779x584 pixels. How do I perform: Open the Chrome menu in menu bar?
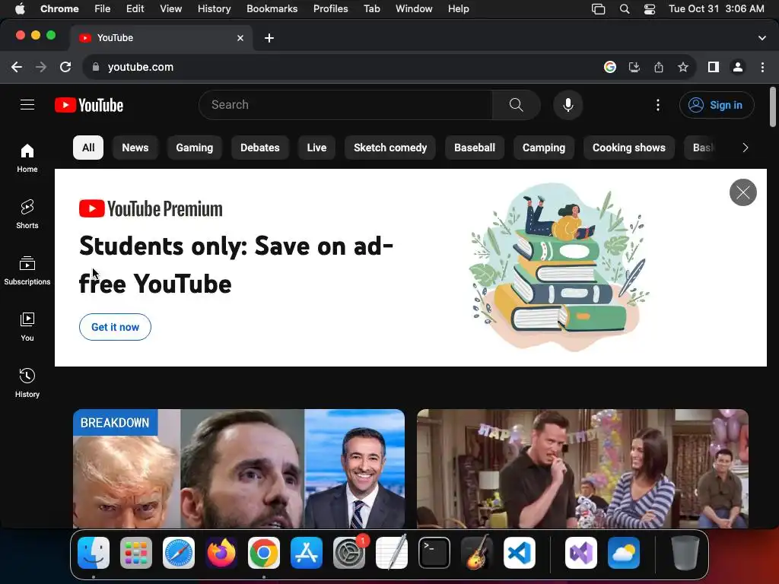59,8
